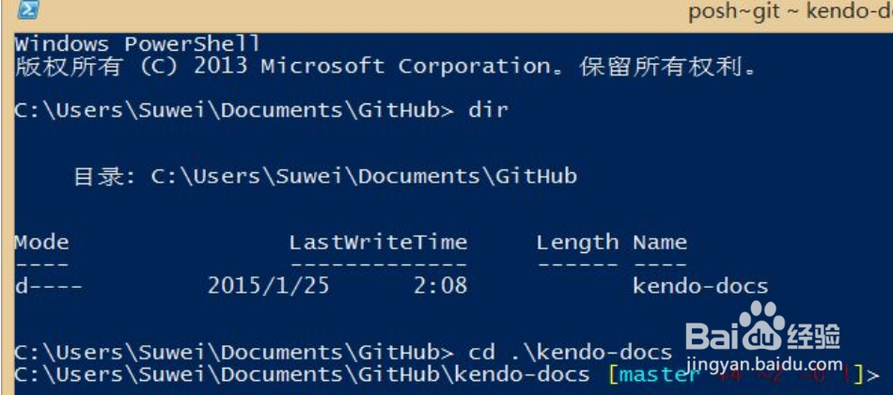Click the Mode column header
Viewport: 893px width, 395px height.
[x=41, y=243]
